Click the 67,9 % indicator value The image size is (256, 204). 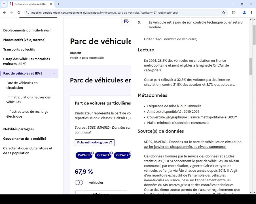click(84, 172)
